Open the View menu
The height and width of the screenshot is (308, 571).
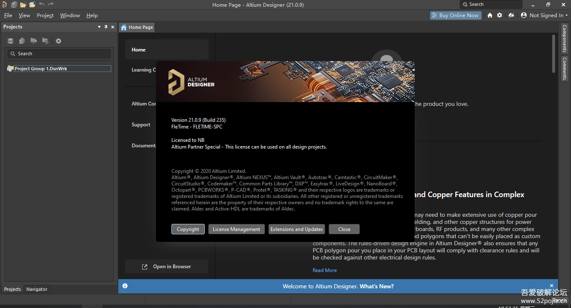pos(24,15)
